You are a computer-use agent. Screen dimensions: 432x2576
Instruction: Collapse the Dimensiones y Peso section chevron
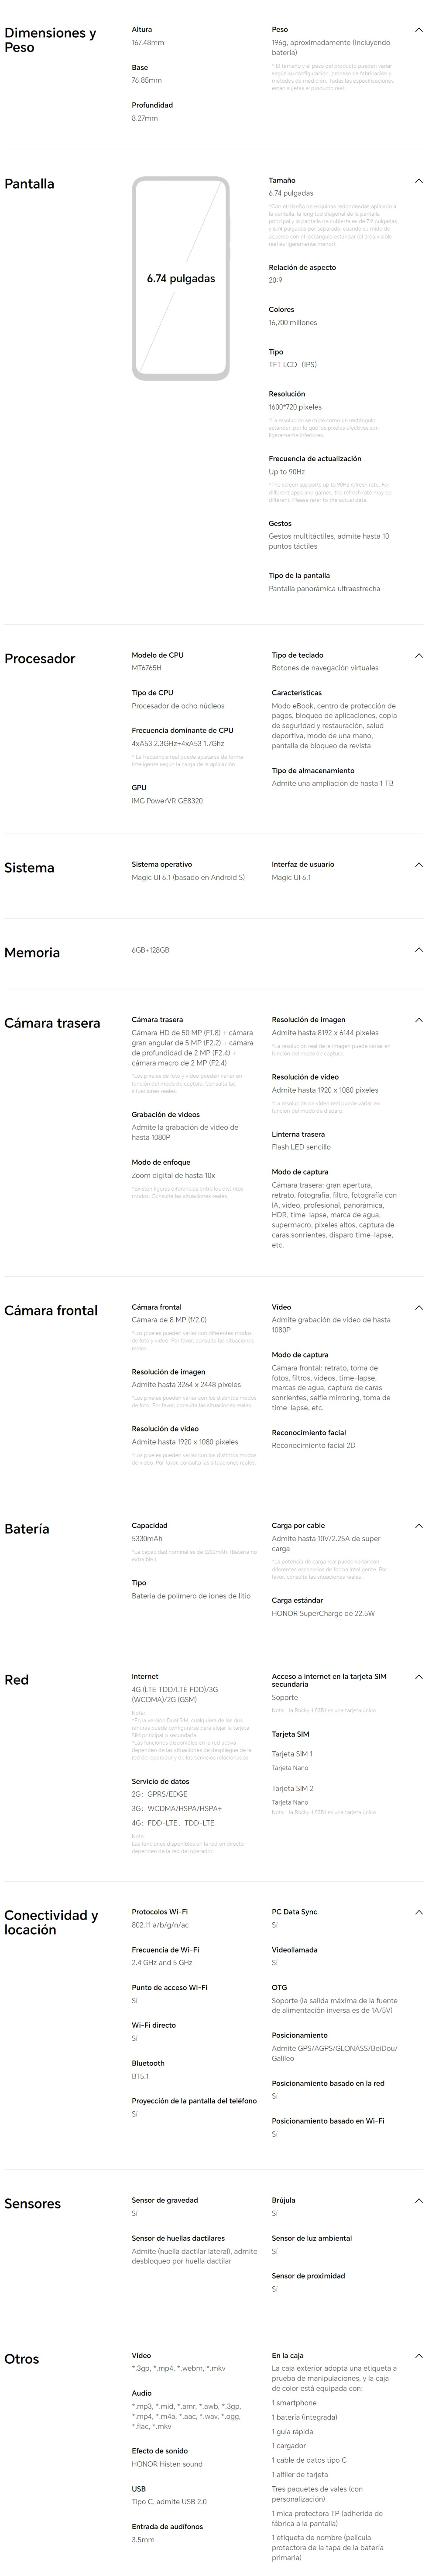pyautogui.click(x=419, y=30)
